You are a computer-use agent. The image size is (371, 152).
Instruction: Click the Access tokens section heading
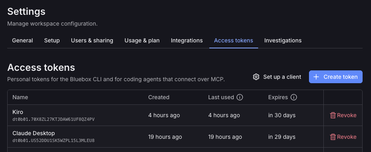[x=41, y=68]
